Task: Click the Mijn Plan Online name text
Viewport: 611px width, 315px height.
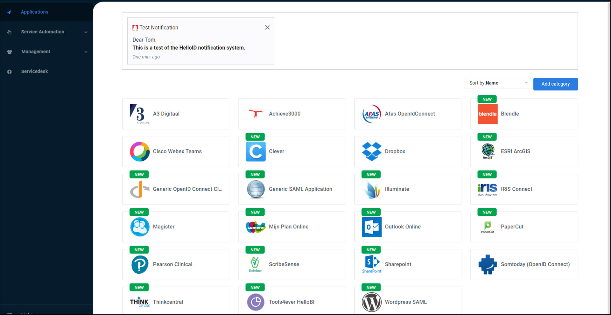Action: 289,227
